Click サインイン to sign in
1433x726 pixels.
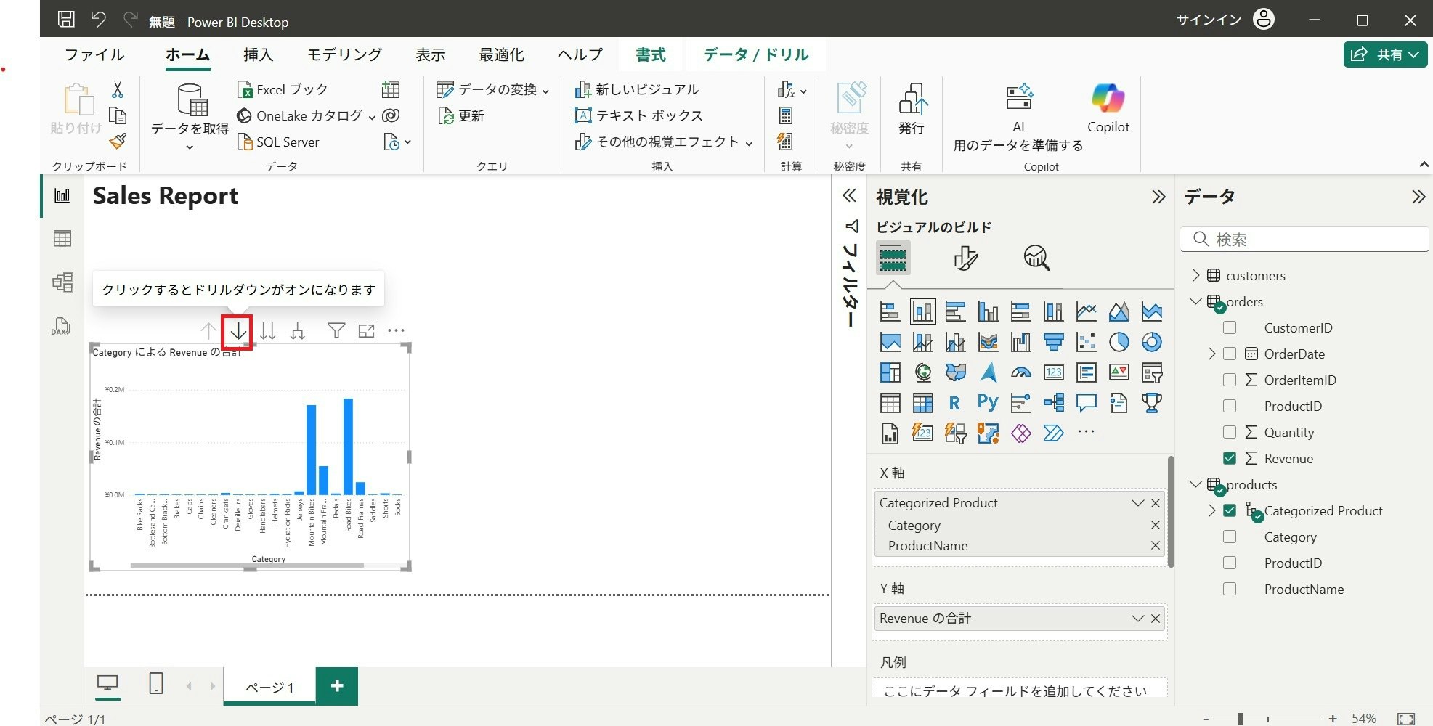click(x=1209, y=20)
